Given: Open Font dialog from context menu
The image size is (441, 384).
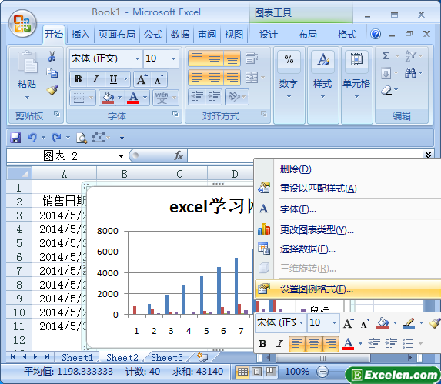Looking at the screenshot, I should point(348,209).
